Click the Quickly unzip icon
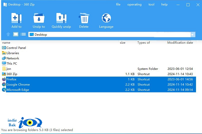Screen dimensions: 202x134 [x=61, y=18]
